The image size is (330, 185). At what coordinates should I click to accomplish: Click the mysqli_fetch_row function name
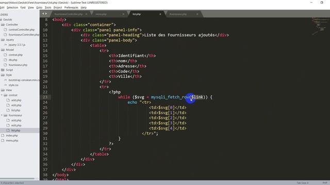tap(170, 97)
